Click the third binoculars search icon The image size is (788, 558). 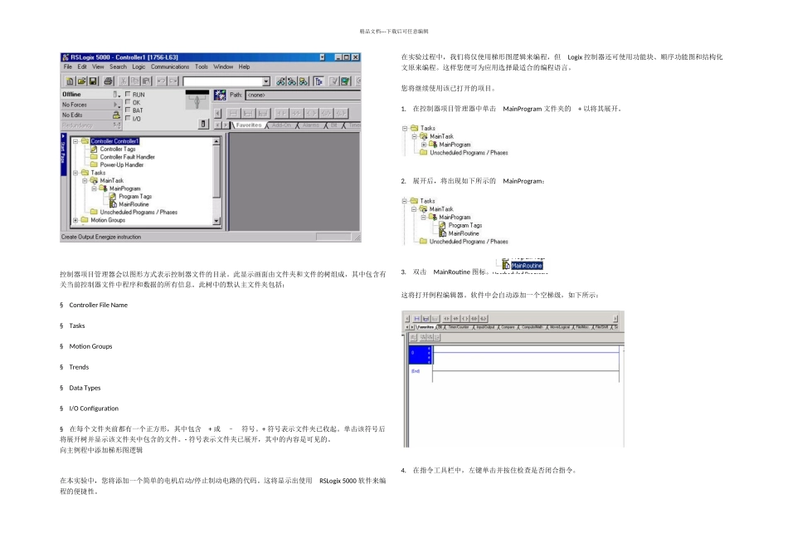click(304, 81)
